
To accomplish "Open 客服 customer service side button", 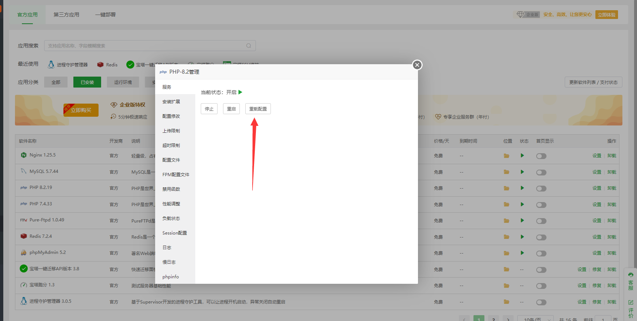I will coord(631,281).
